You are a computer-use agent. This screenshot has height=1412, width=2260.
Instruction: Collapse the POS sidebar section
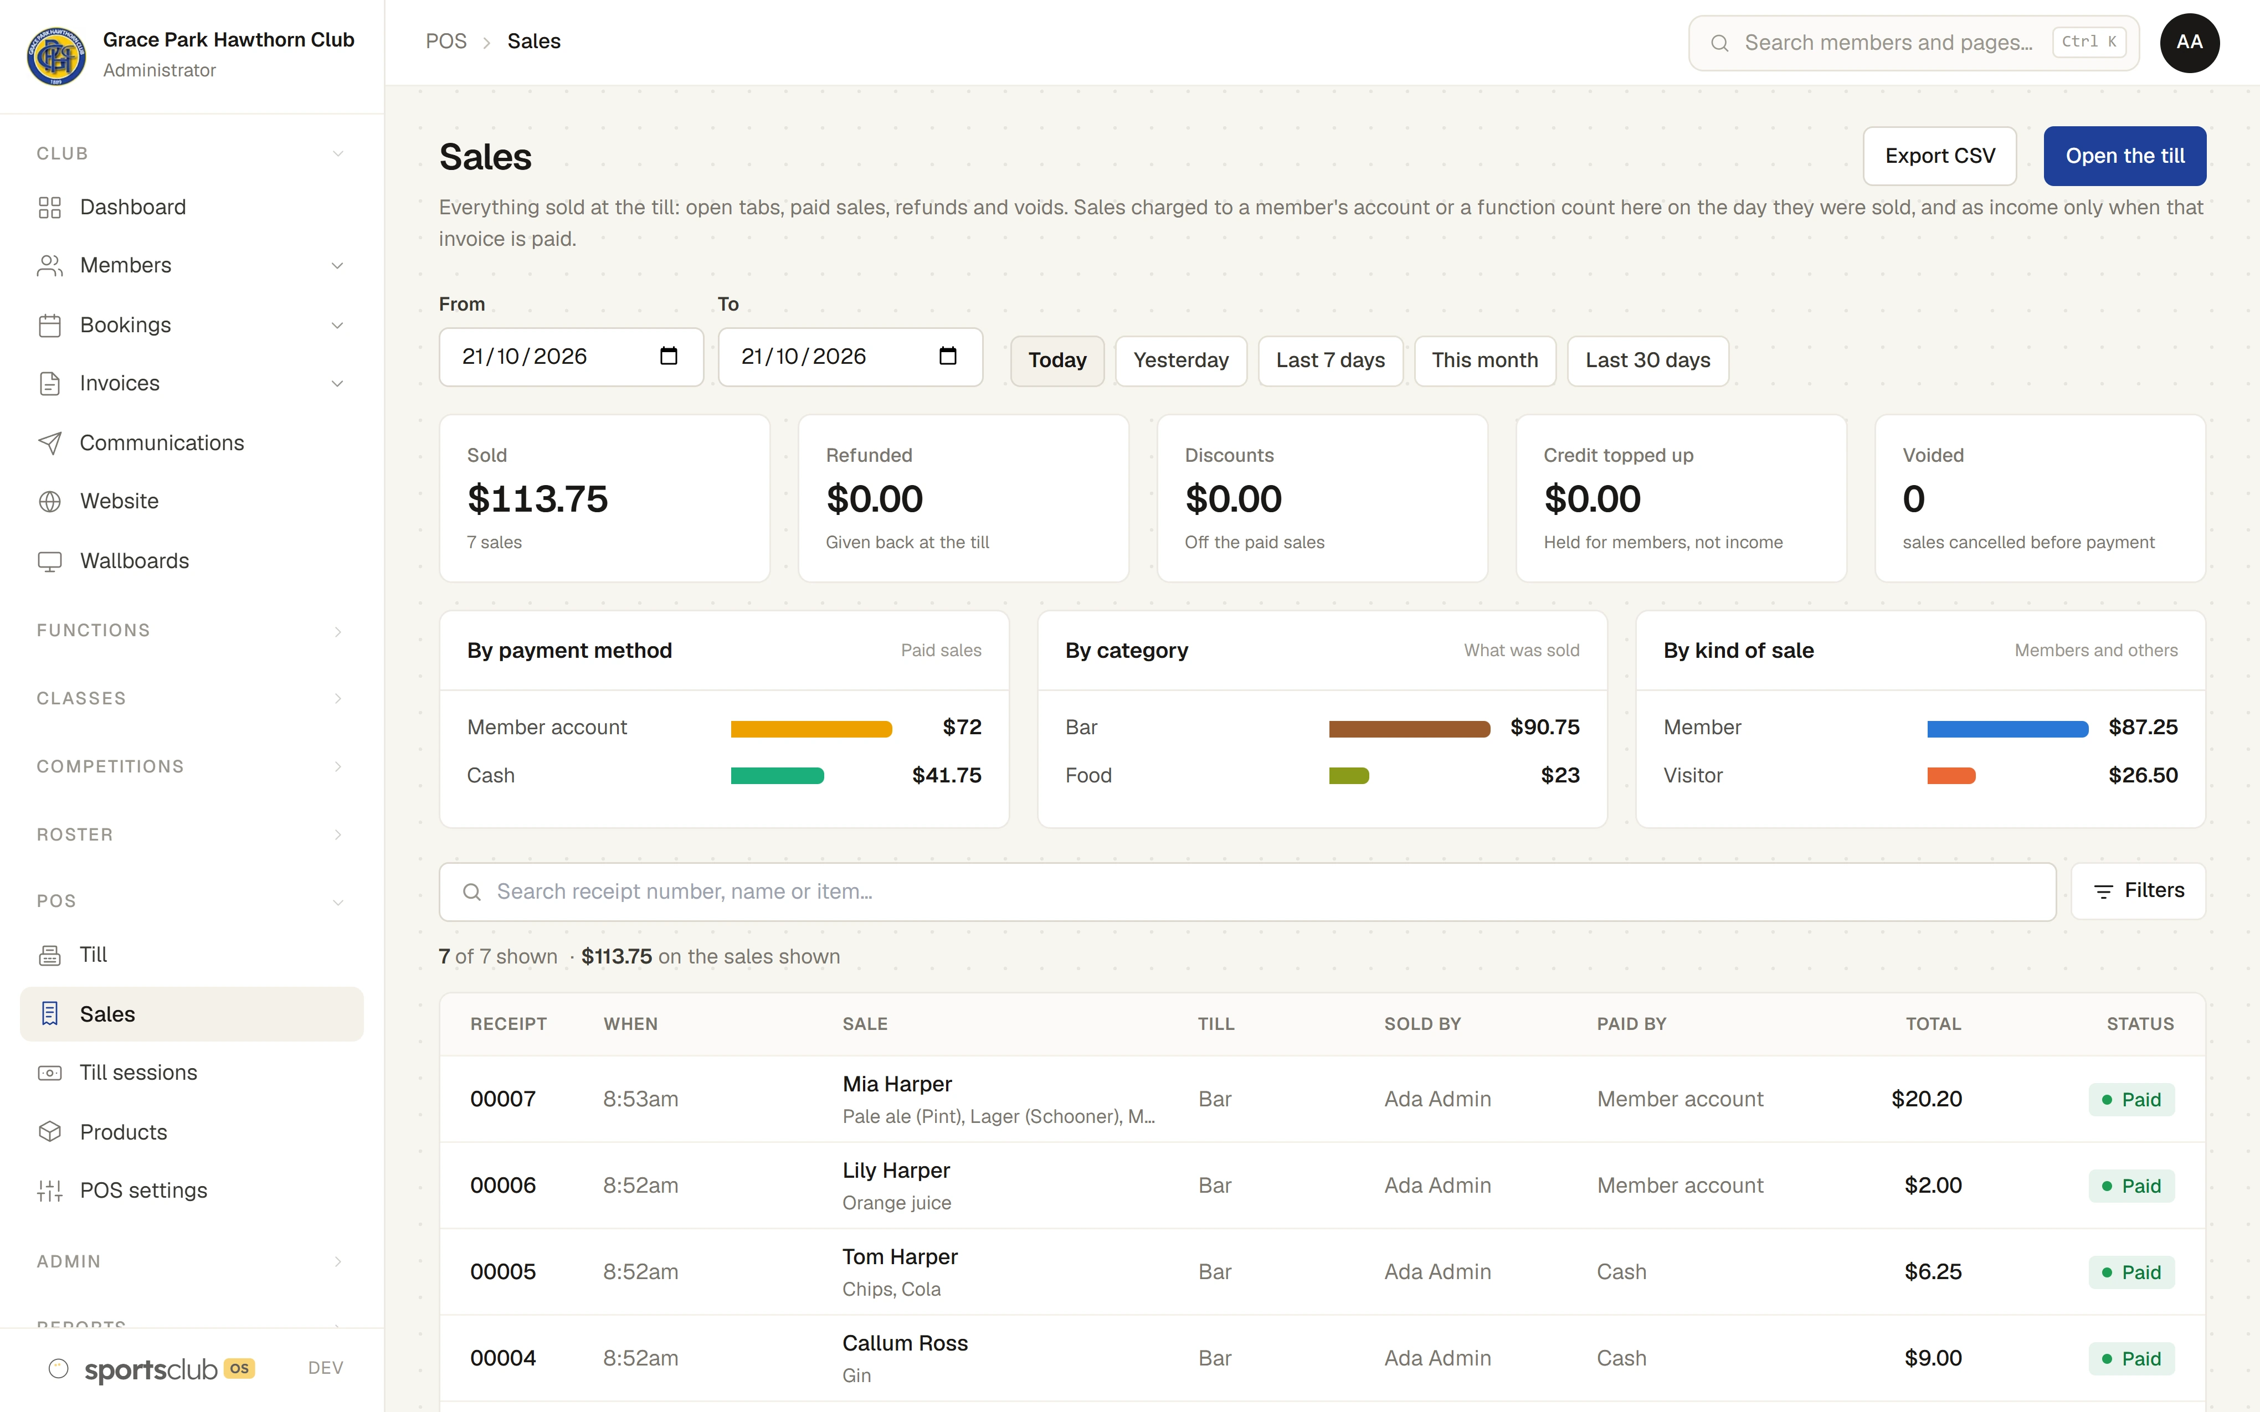tap(192, 901)
